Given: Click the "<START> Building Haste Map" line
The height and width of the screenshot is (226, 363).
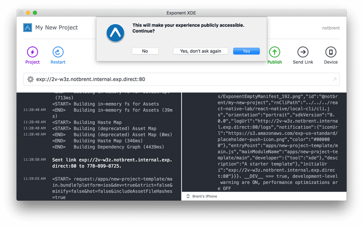Looking at the screenshot, I should [87, 122].
